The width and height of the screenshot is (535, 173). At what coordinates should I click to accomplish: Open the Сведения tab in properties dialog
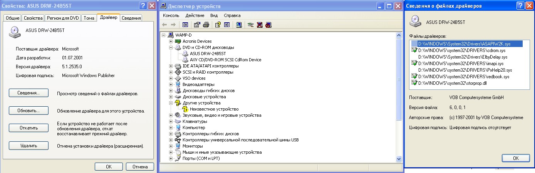click(131, 18)
